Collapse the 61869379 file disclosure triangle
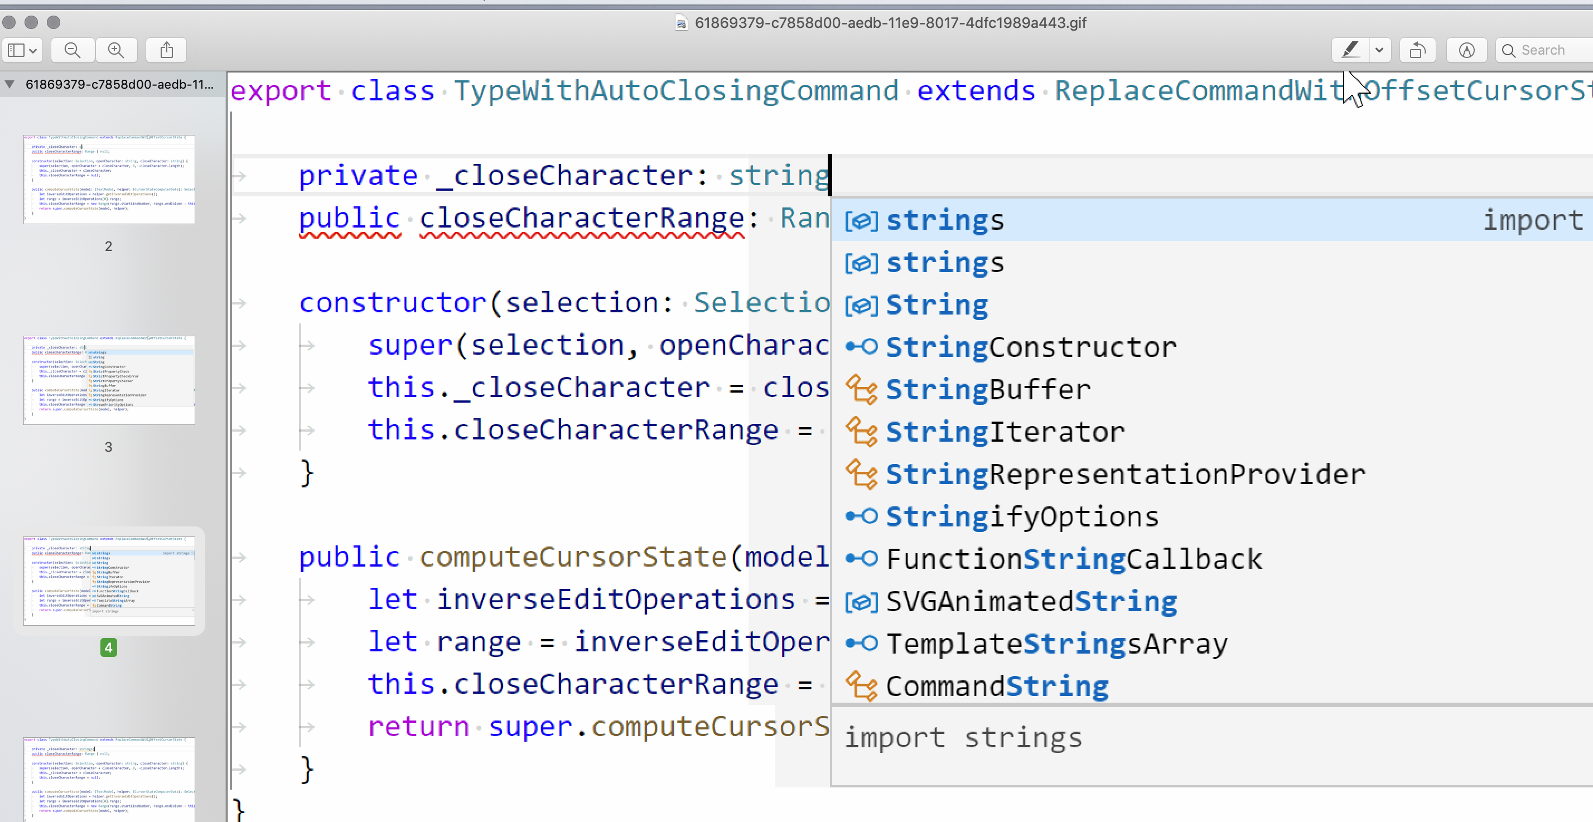The width and height of the screenshot is (1593, 822). click(x=9, y=85)
